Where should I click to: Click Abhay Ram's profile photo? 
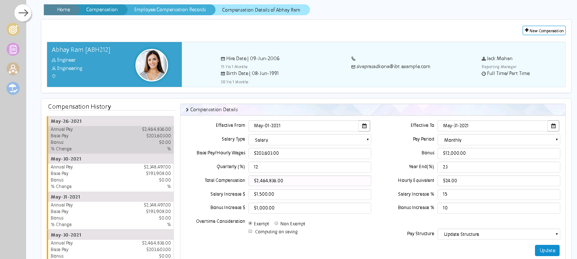click(151, 65)
